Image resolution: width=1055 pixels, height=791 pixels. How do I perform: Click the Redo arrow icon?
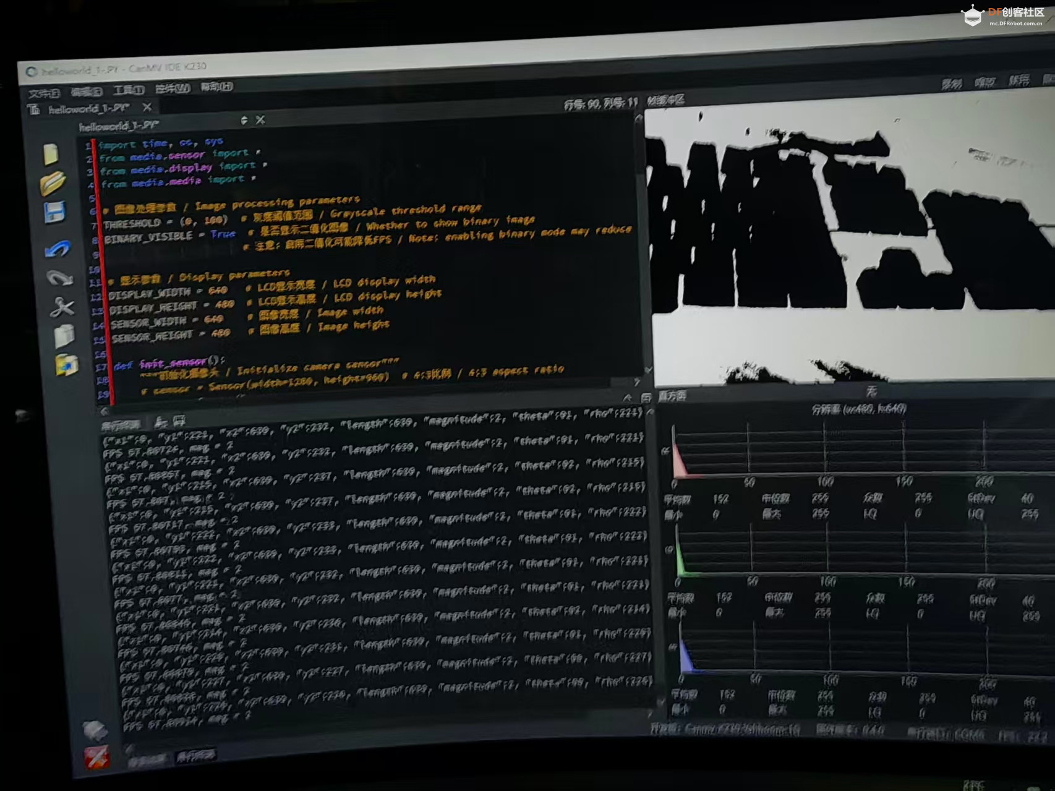pos(59,278)
